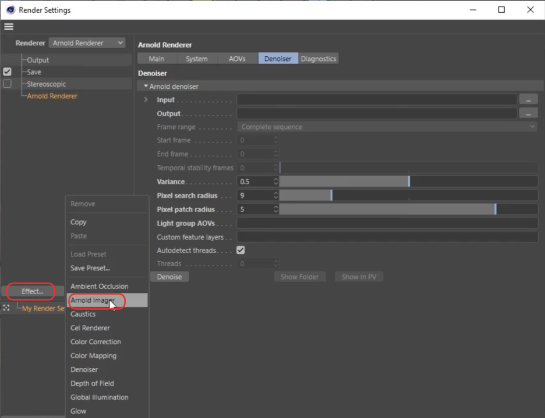Open the AOVs tab
This screenshot has width=545, height=418.
click(x=237, y=59)
